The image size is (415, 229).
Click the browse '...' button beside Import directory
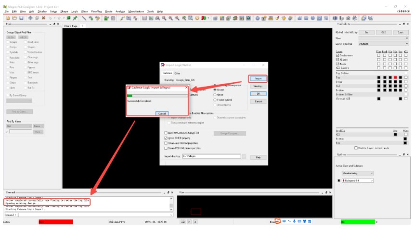244,156
